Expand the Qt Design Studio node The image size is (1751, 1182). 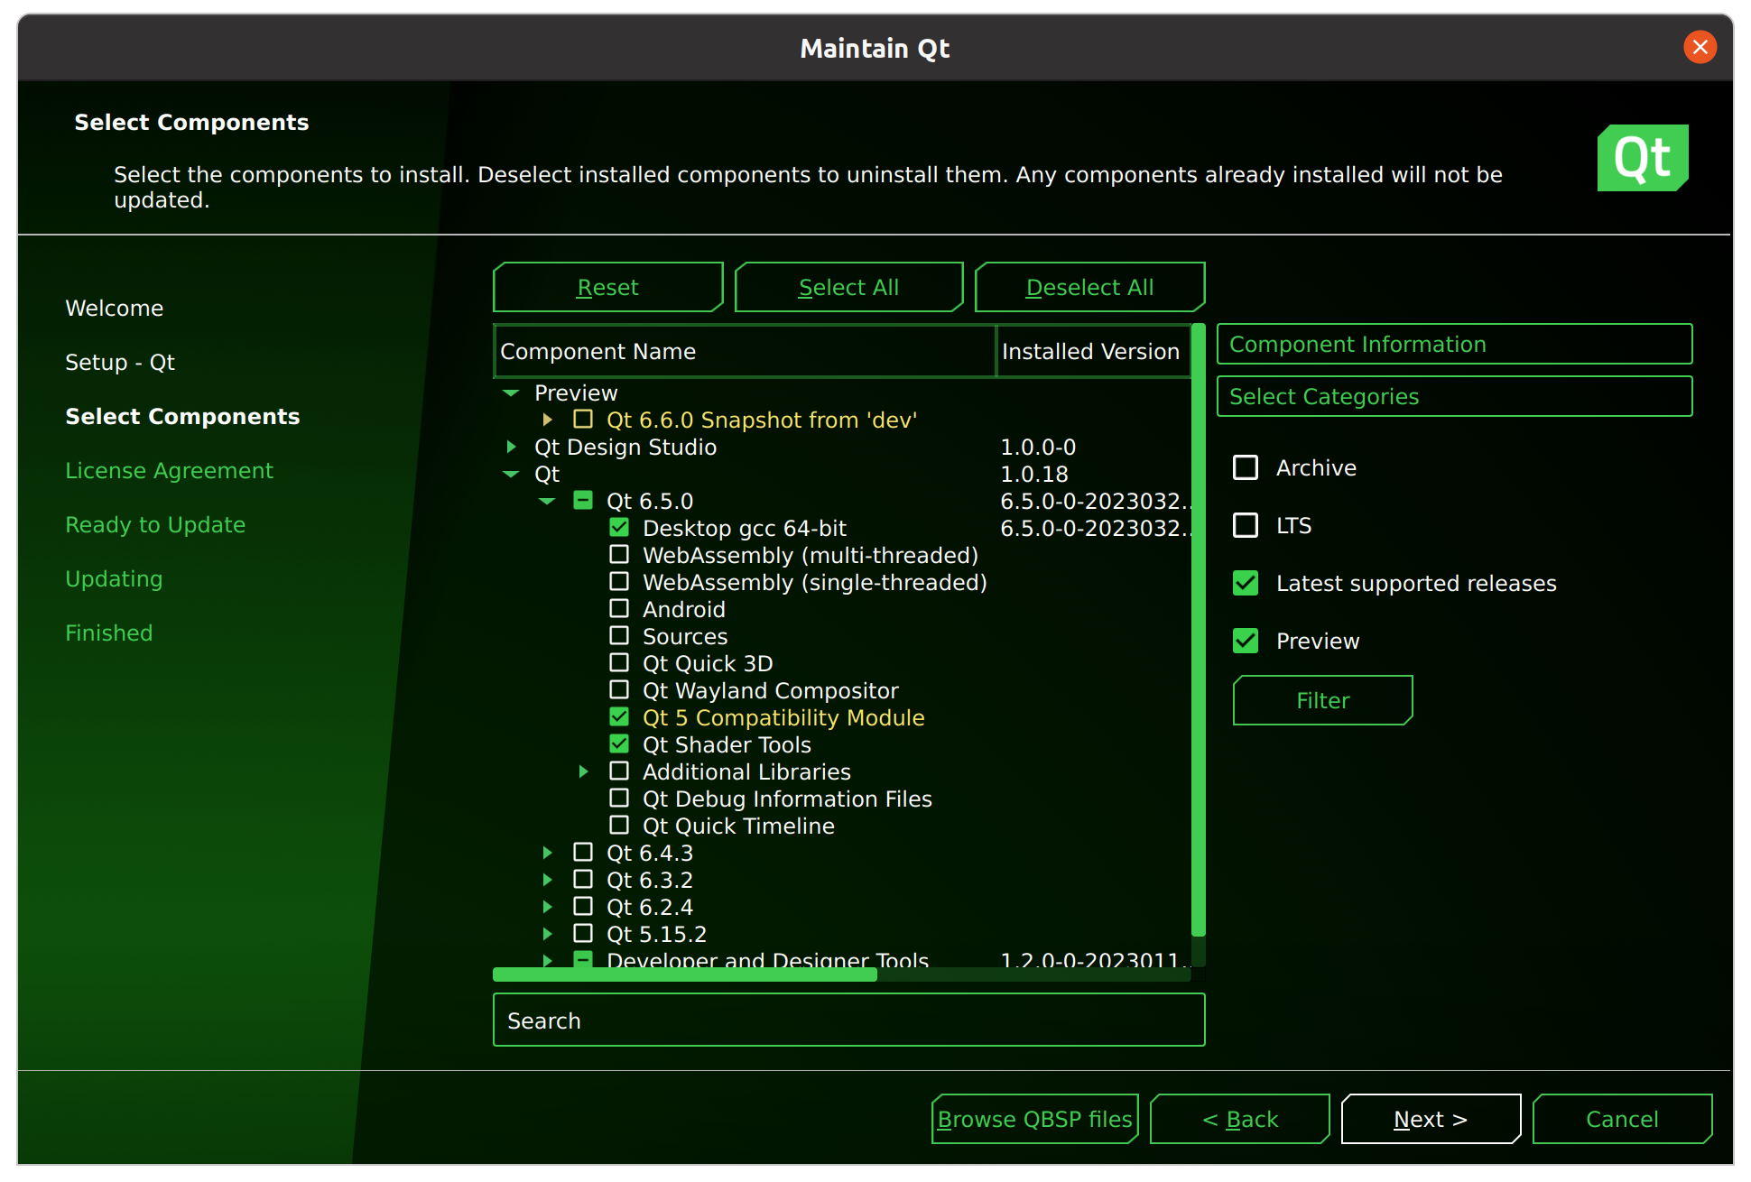[x=511, y=447]
